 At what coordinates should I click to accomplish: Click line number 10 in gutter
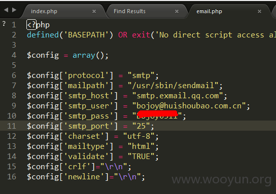(x=12, y=116)
